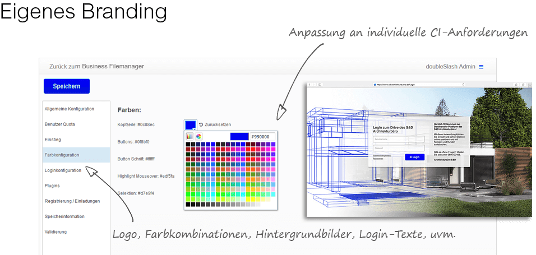536x255 pixels.
Task: Click the Architekturbüro S&D footer text
Action: pos(445,160)
